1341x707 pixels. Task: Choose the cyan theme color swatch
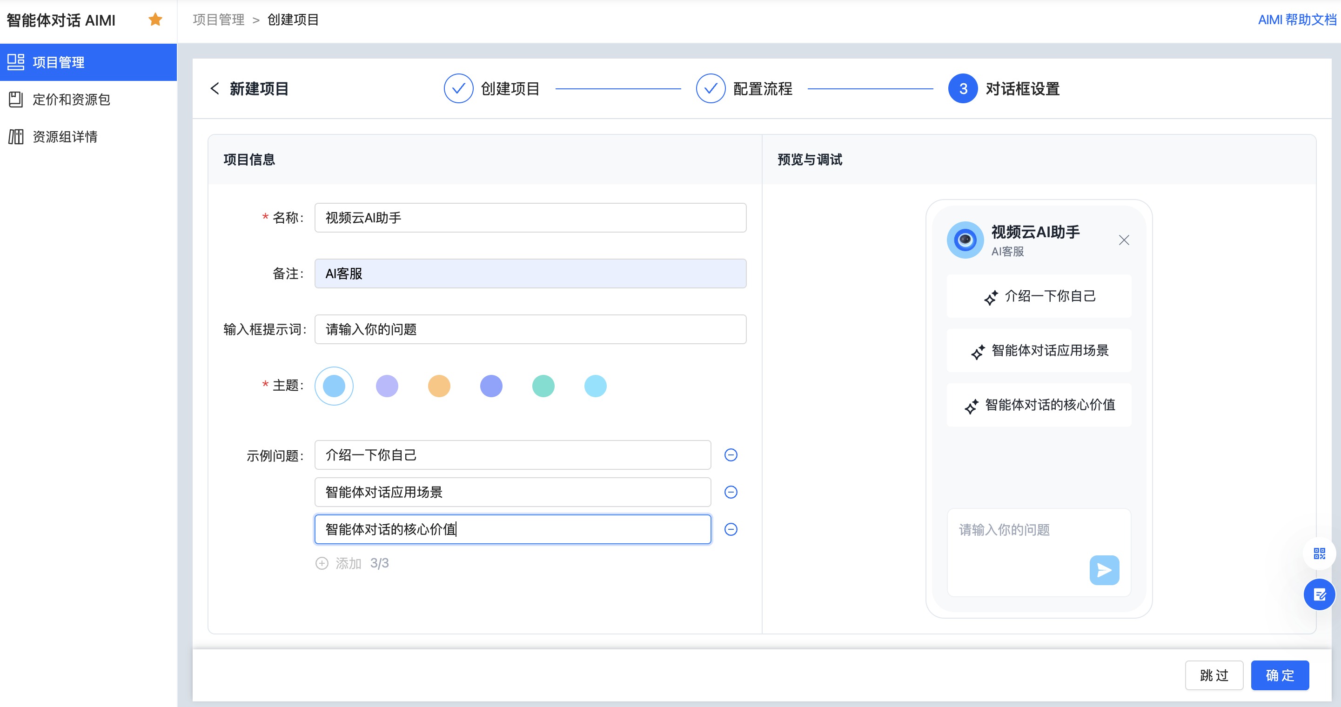coord(595,386)
